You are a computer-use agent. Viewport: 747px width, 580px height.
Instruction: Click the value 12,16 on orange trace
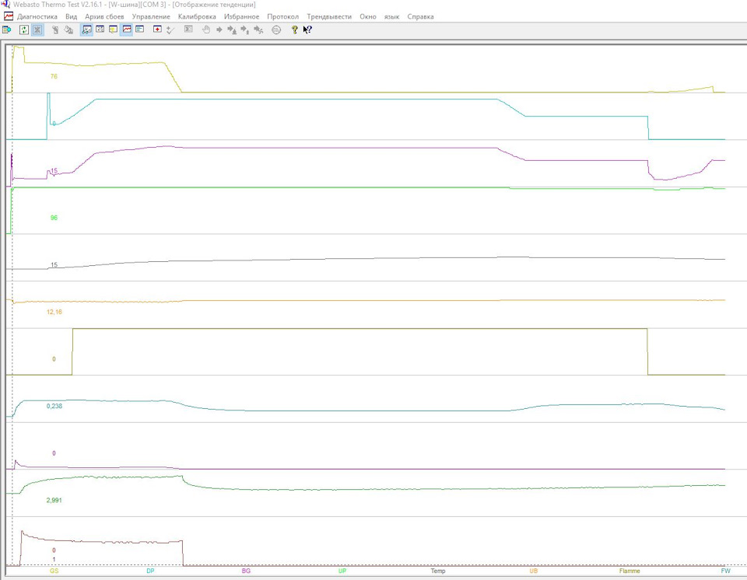click(x=54, y=312)
